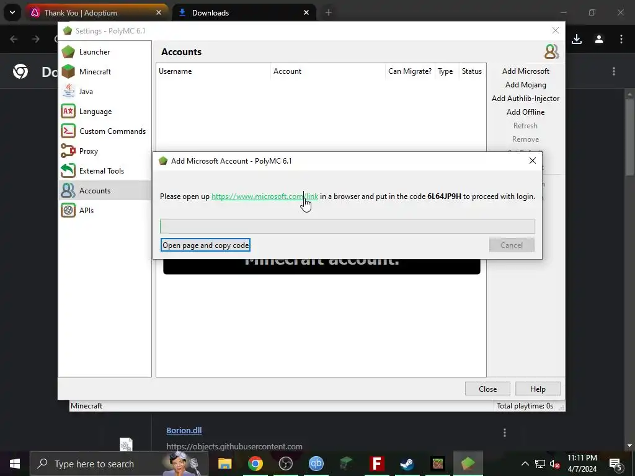Show hidden system tray icons
635x476 pixels.
[x=525, y=464]
